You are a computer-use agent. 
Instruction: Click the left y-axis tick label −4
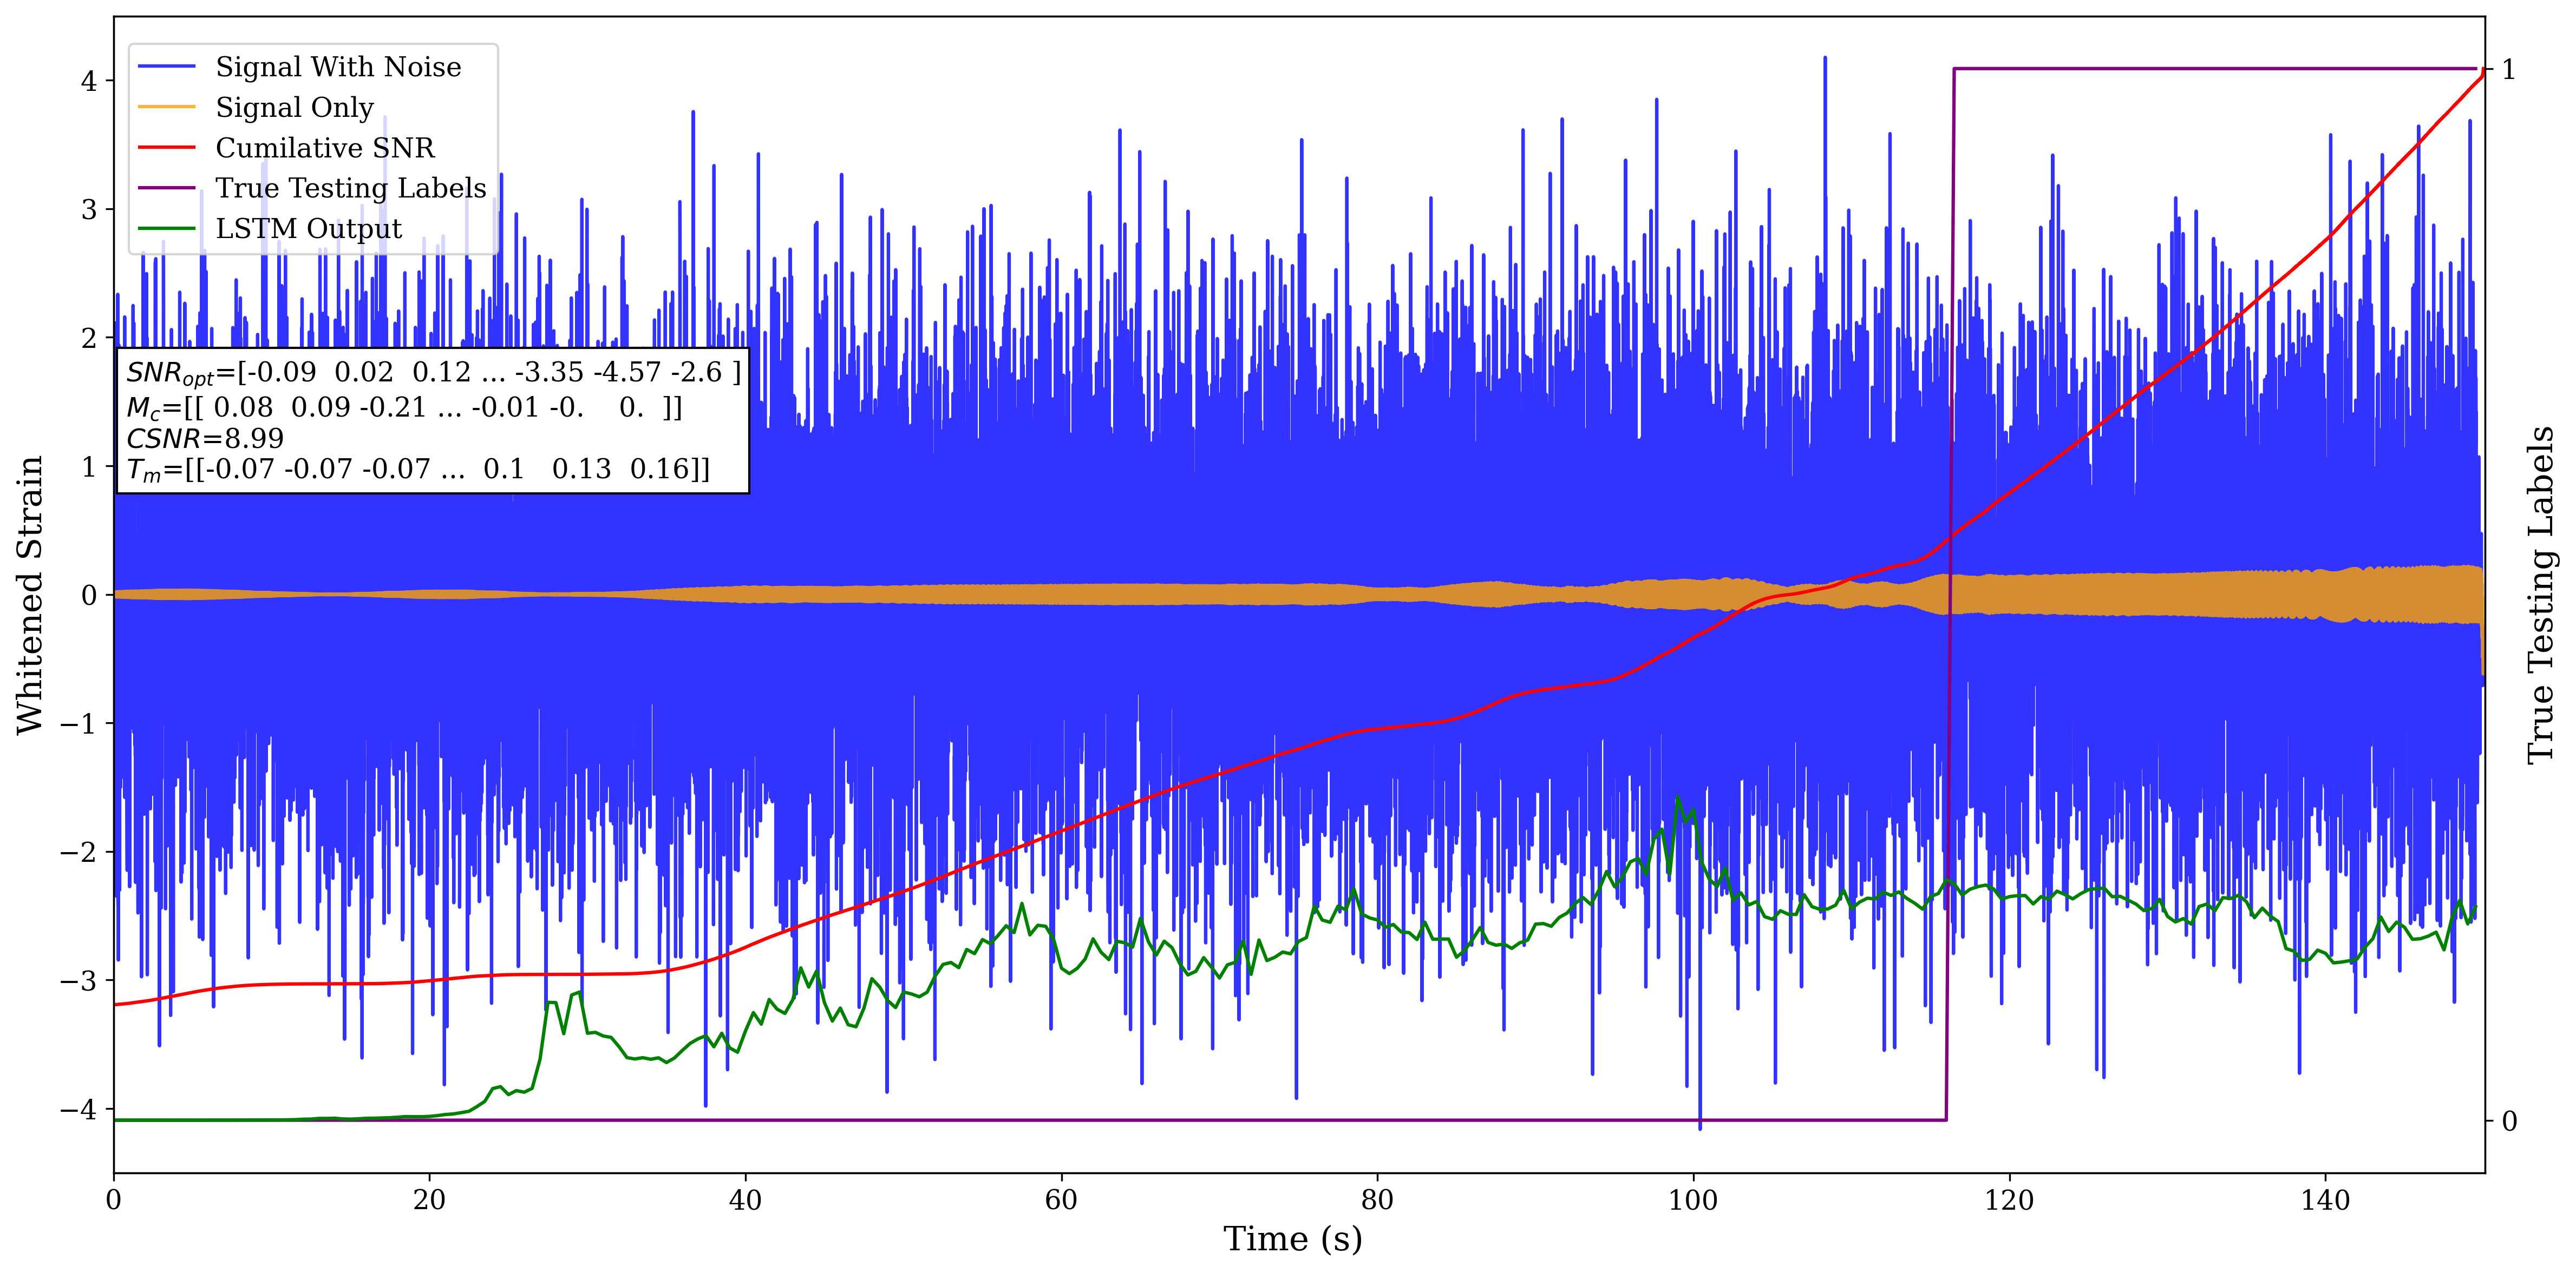tap(78, 1109)
